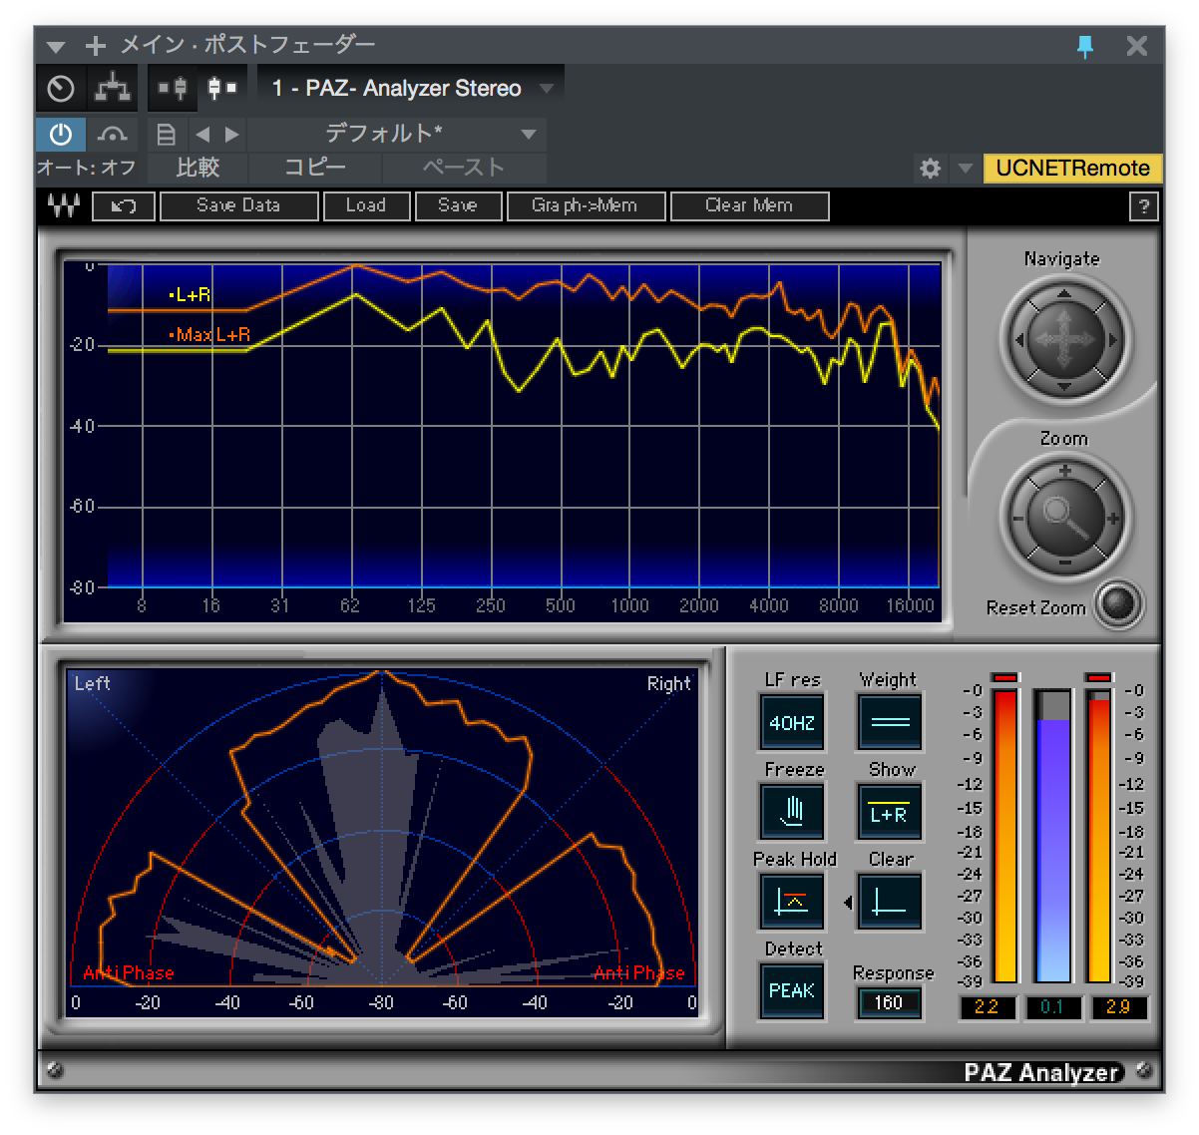Click the Zoom magnifier center
1199x1135 pixels.
[x=1064, y=519]
